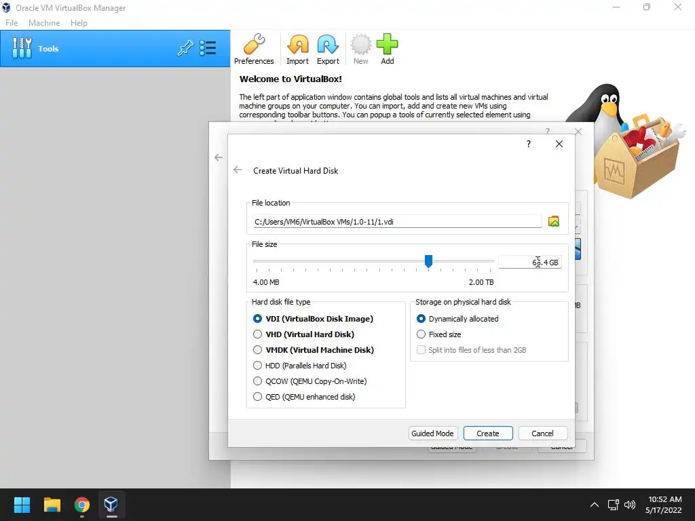Viewport: 695px width, 521px height.
Task: Open the Help menu
Action: pyautogui.click(x=79, y=23)
